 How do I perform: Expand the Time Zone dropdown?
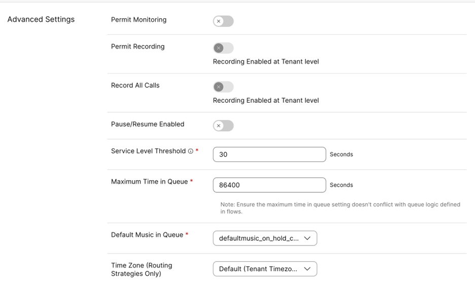(x=265, y=269)
